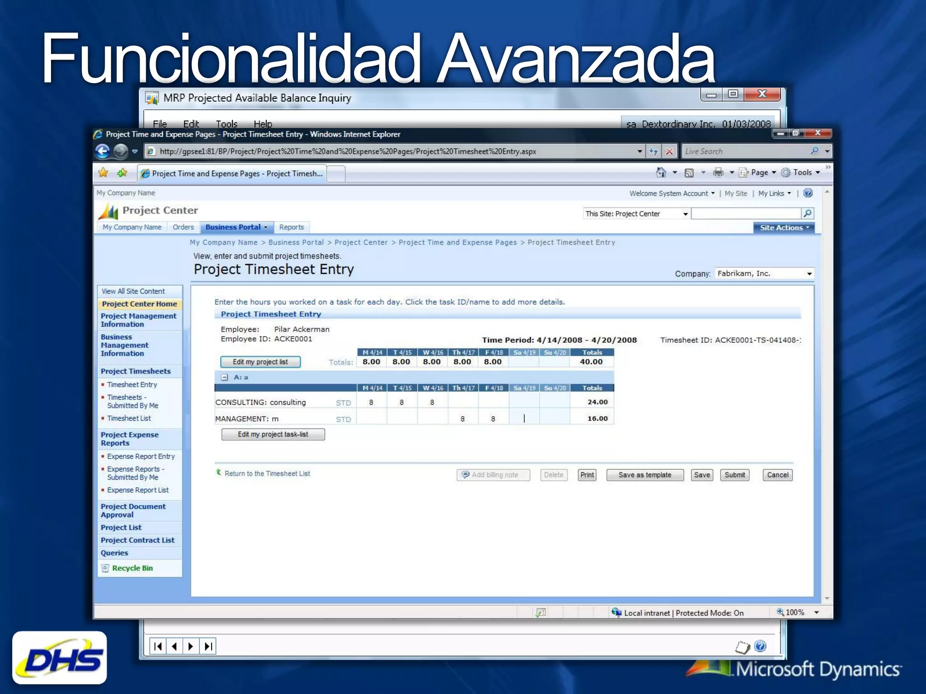This screenshot has height=694, width=926.
Task: Open help icon in MRP window
Action: click(761, 646)
